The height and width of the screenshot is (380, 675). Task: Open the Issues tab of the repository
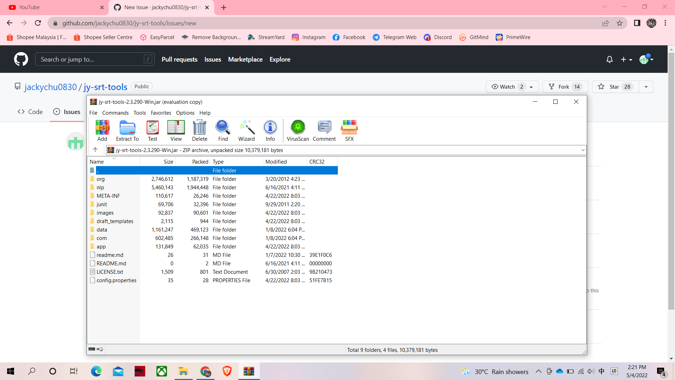pyautogui.click(x=67, y=112)
